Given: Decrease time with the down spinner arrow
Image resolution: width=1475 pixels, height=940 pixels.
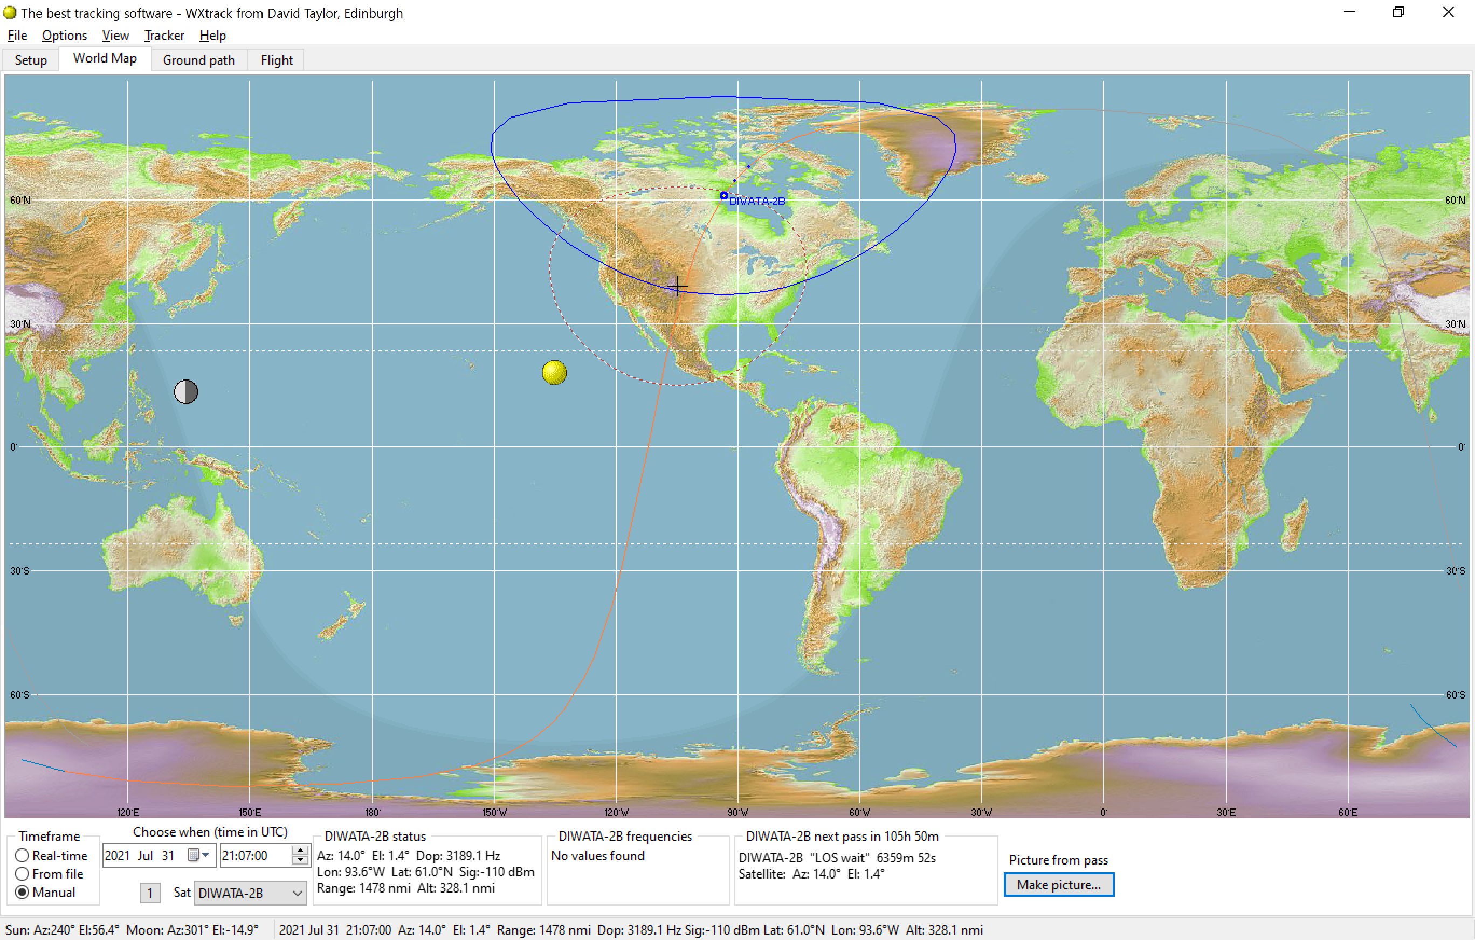Looking at the screenshot, I should [300, 860].
